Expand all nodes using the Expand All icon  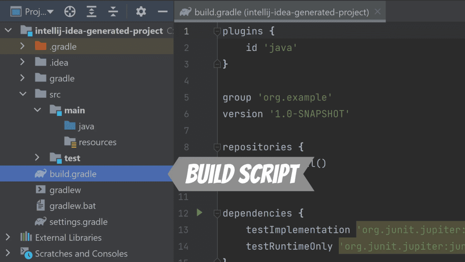pyautogui.click(x=91, y=11)
